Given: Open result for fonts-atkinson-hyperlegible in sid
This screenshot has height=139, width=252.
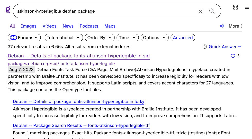Looking at the screenshot, I should pyautogui.click(x=79, y=56).
